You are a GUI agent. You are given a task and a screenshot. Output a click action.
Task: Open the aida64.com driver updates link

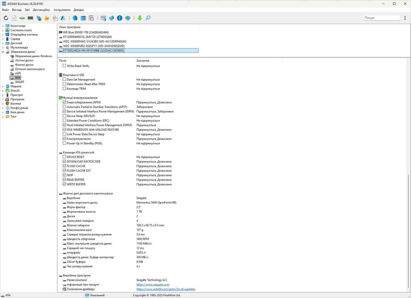[166, 289]
